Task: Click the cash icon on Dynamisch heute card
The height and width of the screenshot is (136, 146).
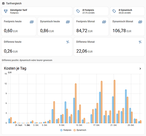Action: [68, 22]
